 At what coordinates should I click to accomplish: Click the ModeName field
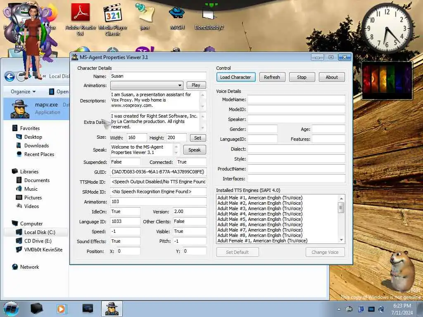click(297, 99)
